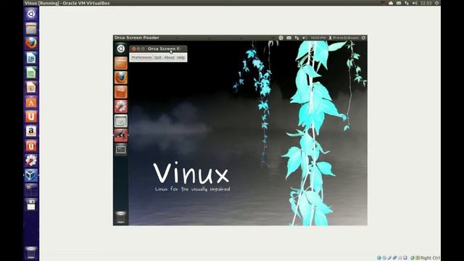
Task: Close the Orca Screen Reader window
Action: tap(133, 49)
